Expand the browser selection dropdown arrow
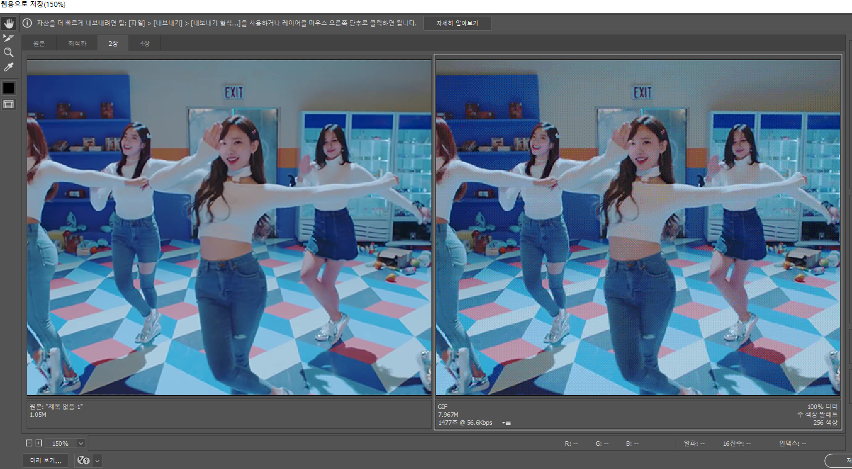This screenshot has width=852, height=469. coord(97,461)
